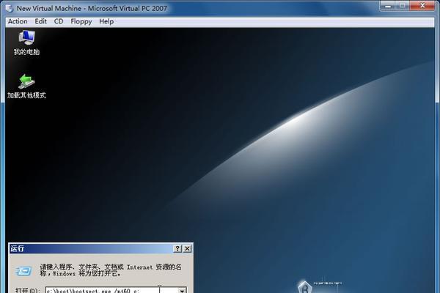Open the Action menu
440x293 pixels.
point(18,21)
